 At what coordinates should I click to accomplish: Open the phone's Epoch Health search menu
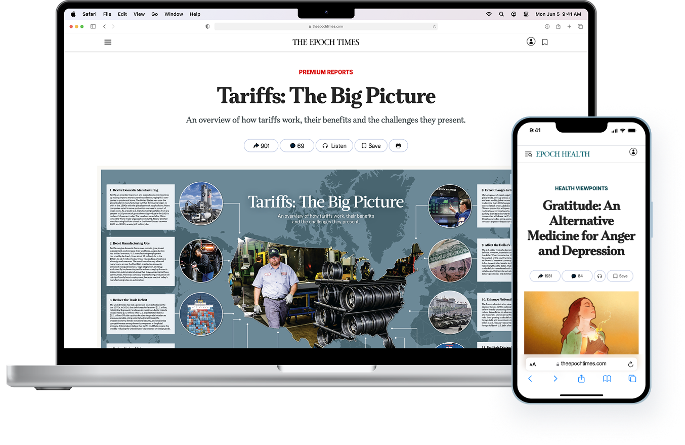pos(528,154)
